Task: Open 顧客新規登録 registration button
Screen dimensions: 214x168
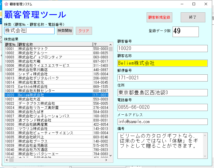Action: click(159, 17)
